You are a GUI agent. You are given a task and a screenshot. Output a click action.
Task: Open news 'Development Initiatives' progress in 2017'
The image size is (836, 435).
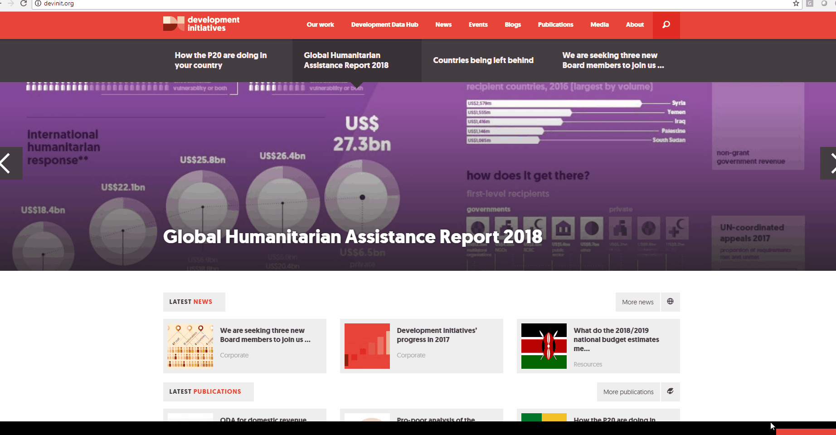[x=437, y=335]
